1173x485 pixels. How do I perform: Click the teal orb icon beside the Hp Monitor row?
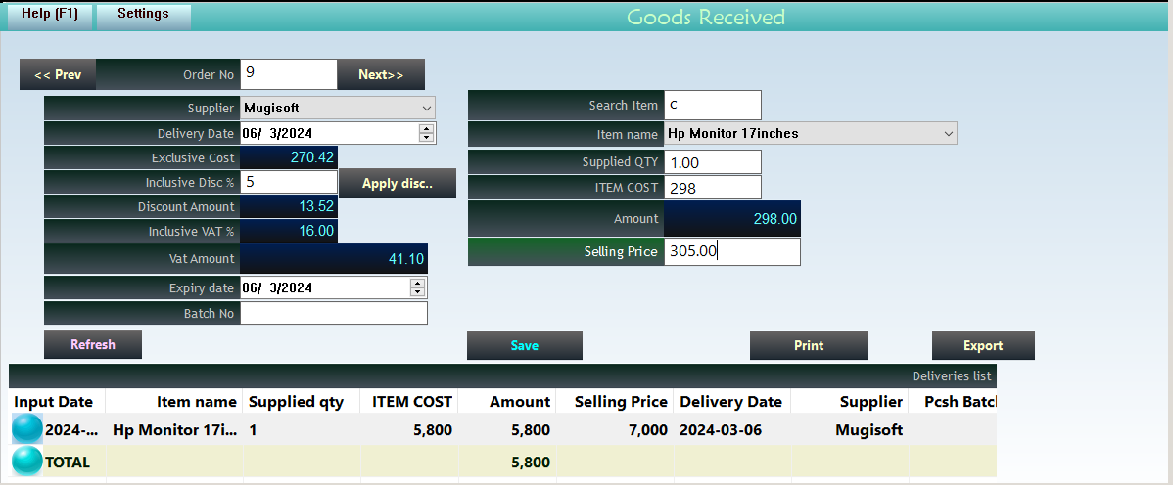click(x=27, y=429)
